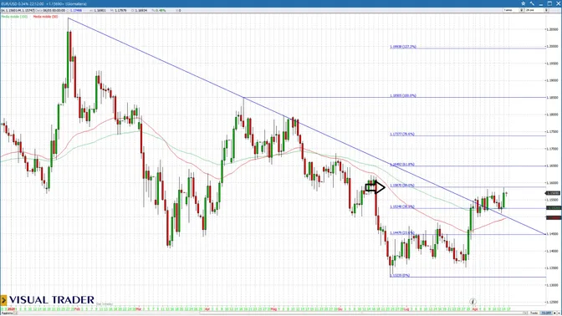
Task: Click the 'Tools' button in bottom bar
Action: pos(534,313)
